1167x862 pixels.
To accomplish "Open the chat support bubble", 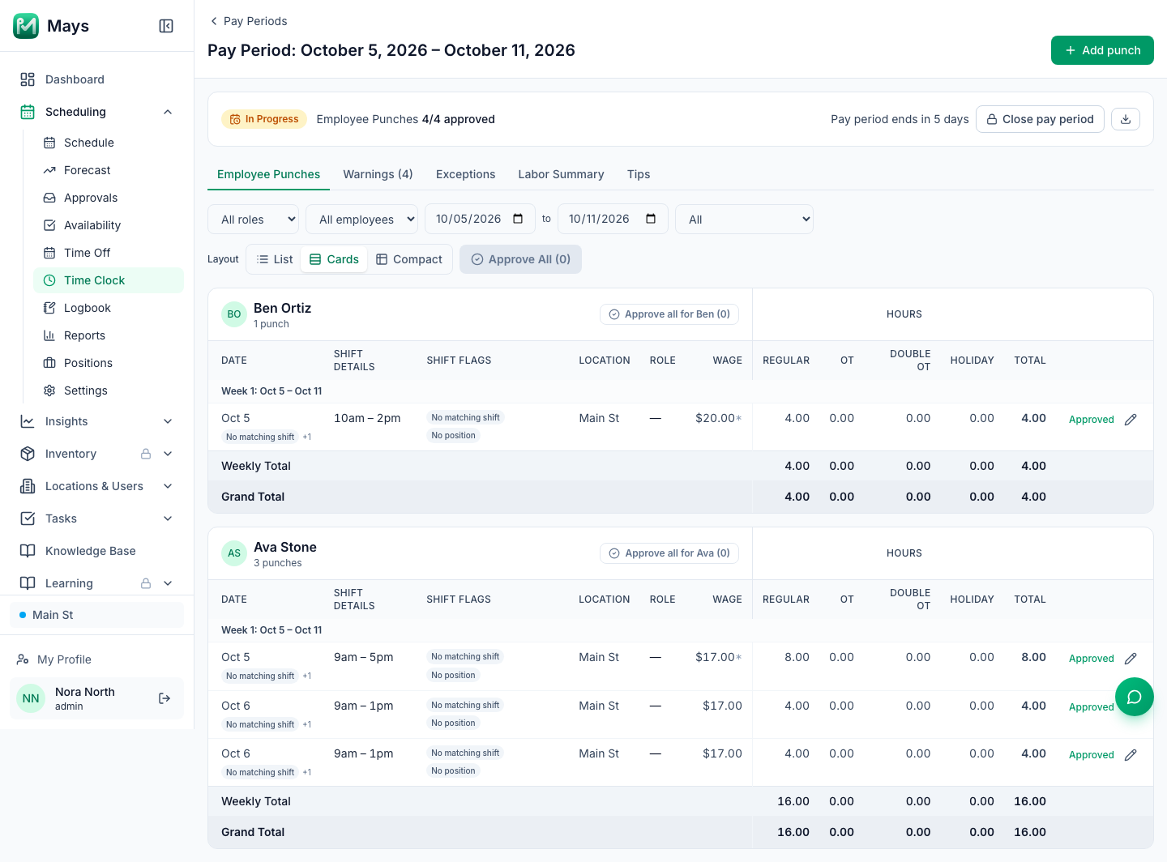I will click(1135, 697).
